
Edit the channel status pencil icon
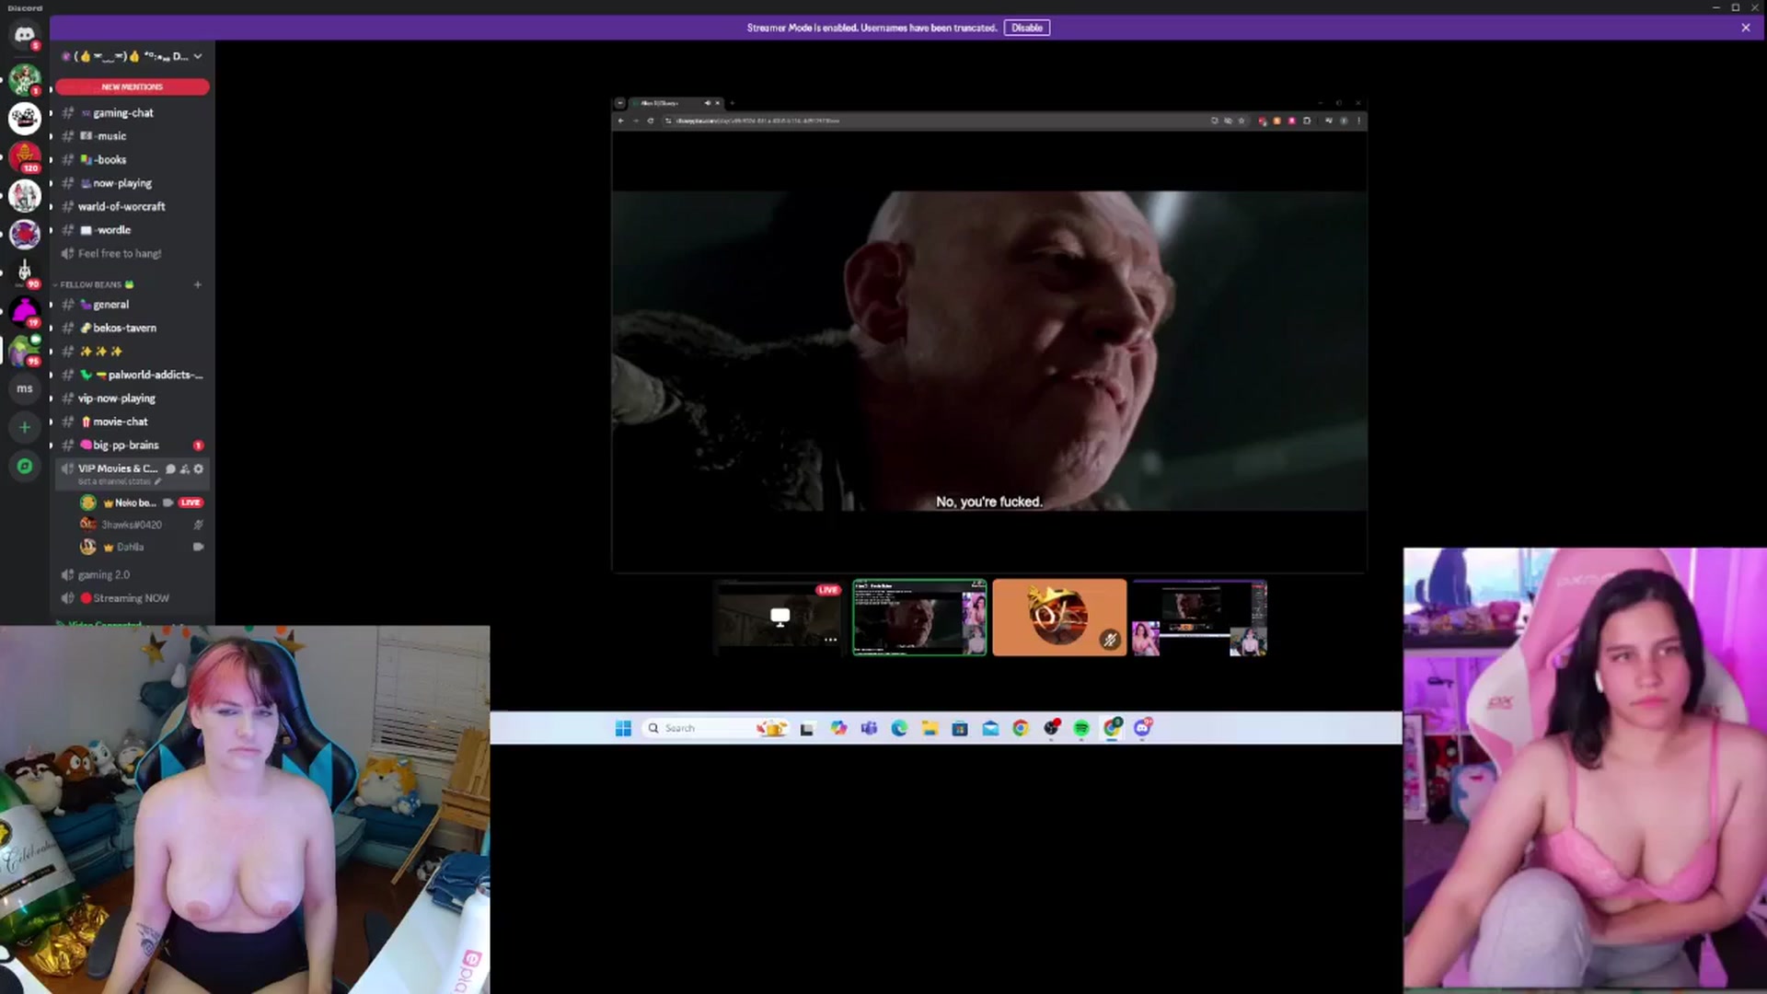click(x=158, y=481)
